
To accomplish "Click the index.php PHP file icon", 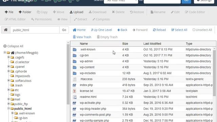I will (x=75, y=85).
